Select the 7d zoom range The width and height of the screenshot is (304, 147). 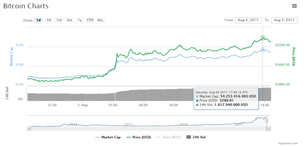[x=49, y=20]
